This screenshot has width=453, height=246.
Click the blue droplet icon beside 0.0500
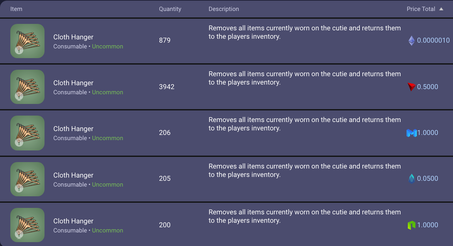[412, 179]
